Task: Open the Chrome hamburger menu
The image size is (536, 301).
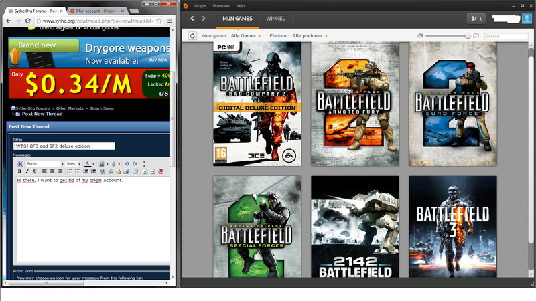Action: click(170, 21)
